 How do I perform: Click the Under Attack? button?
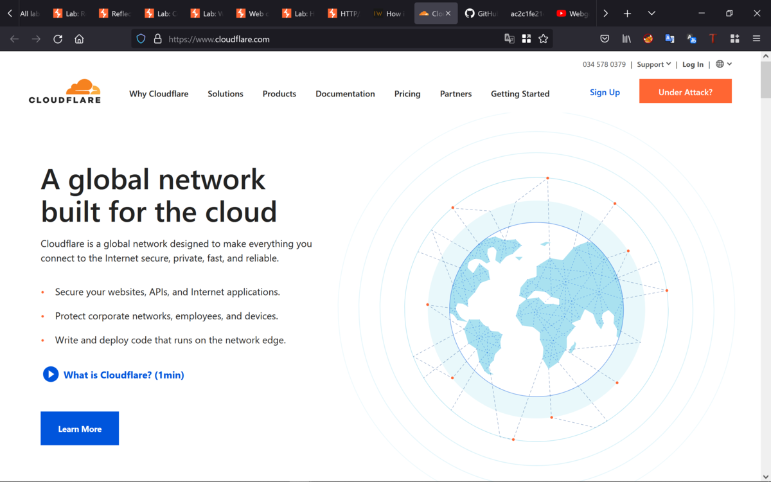(x=686, y=91)
